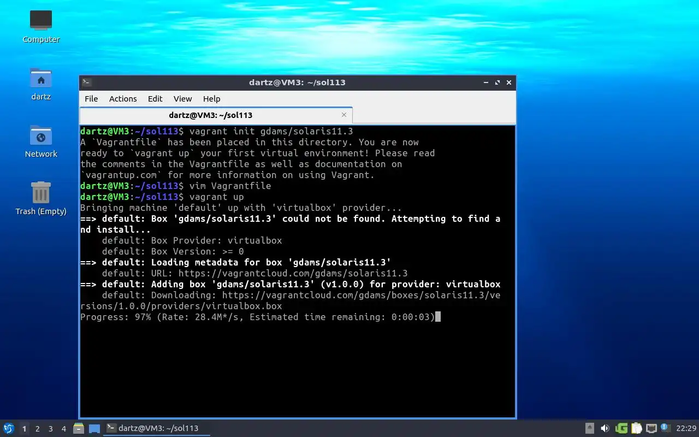Open the File menu
This screenshot has width=699, height=437.
pyautogui.click(x=91, y=99)
